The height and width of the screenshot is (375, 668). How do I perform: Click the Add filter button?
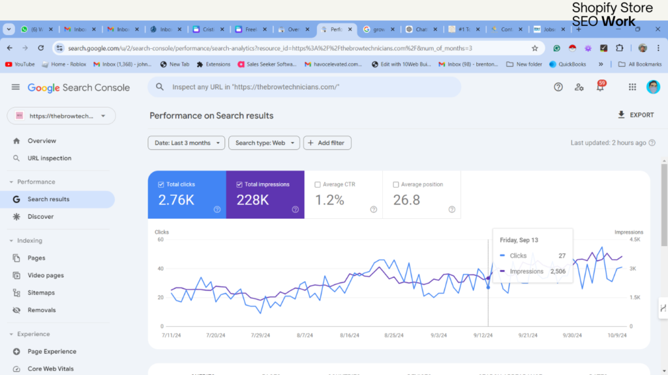pyautogui.click(x=327, y=143)
